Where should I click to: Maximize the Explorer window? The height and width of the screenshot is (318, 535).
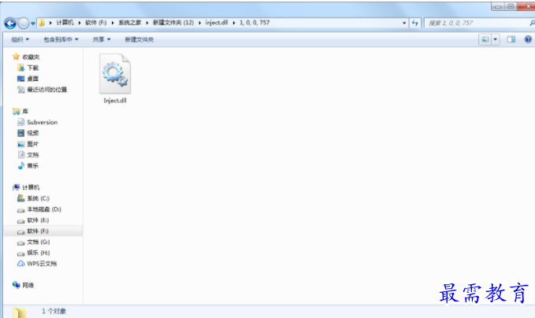point(511,6)
